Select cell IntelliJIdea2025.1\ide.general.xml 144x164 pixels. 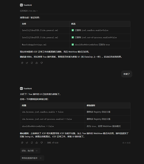click(x=45, y=37)
